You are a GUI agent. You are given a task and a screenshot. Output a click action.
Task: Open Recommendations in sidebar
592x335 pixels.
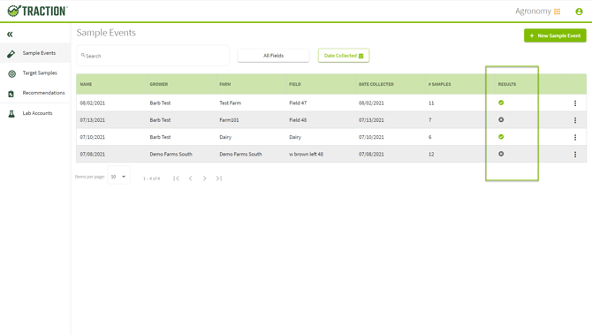point(35,93)
